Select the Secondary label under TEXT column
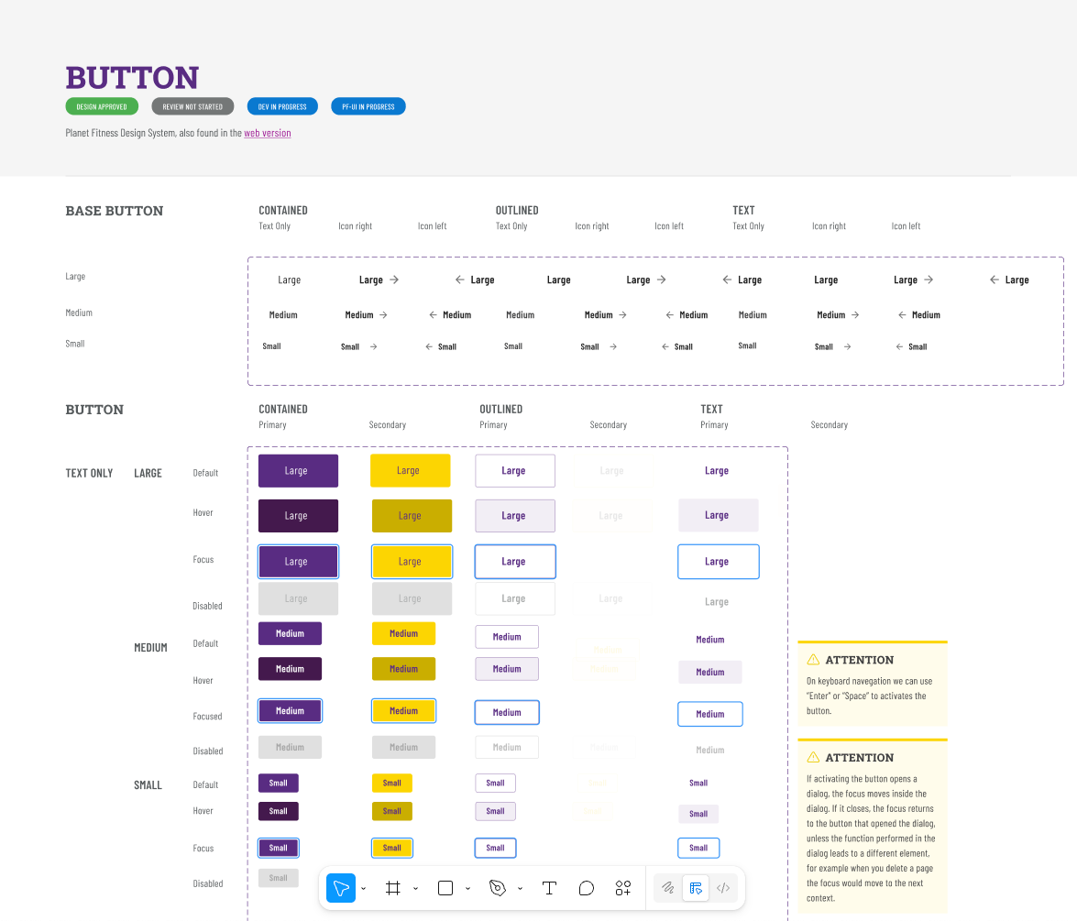 pos(829,424)
